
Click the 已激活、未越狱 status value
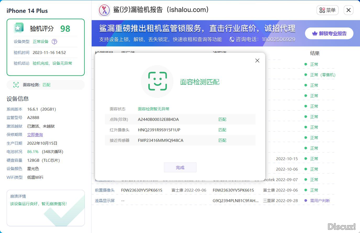click(x=41, y=126)
